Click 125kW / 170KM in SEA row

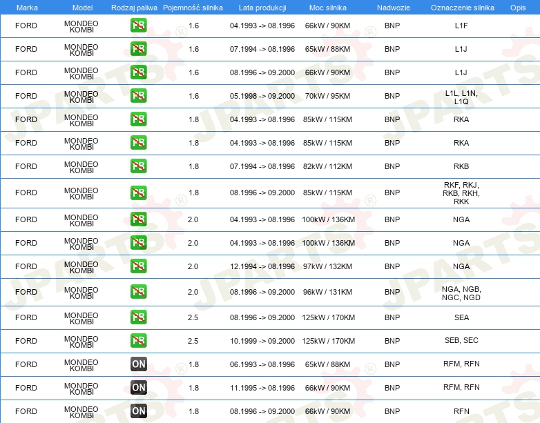click(x=328, y=317)
